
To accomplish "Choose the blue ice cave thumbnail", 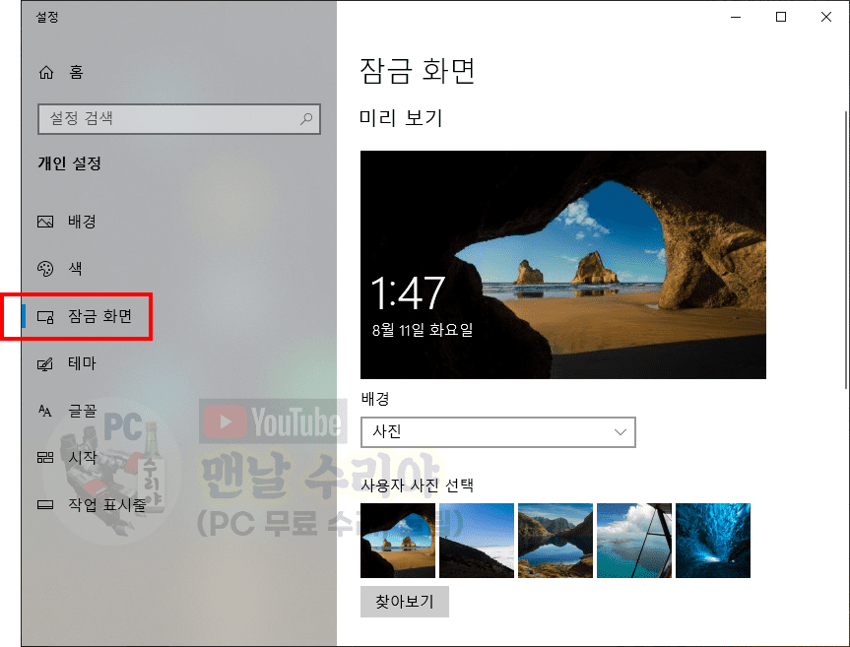I will pyautogui.click(x=713, y=540).
